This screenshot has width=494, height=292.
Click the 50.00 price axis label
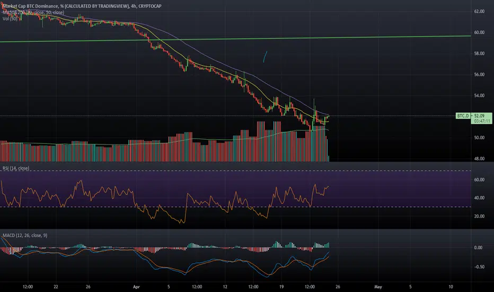[479, 138]
